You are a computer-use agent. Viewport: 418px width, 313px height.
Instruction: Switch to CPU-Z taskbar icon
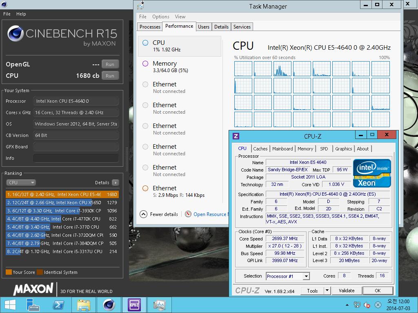134,305
